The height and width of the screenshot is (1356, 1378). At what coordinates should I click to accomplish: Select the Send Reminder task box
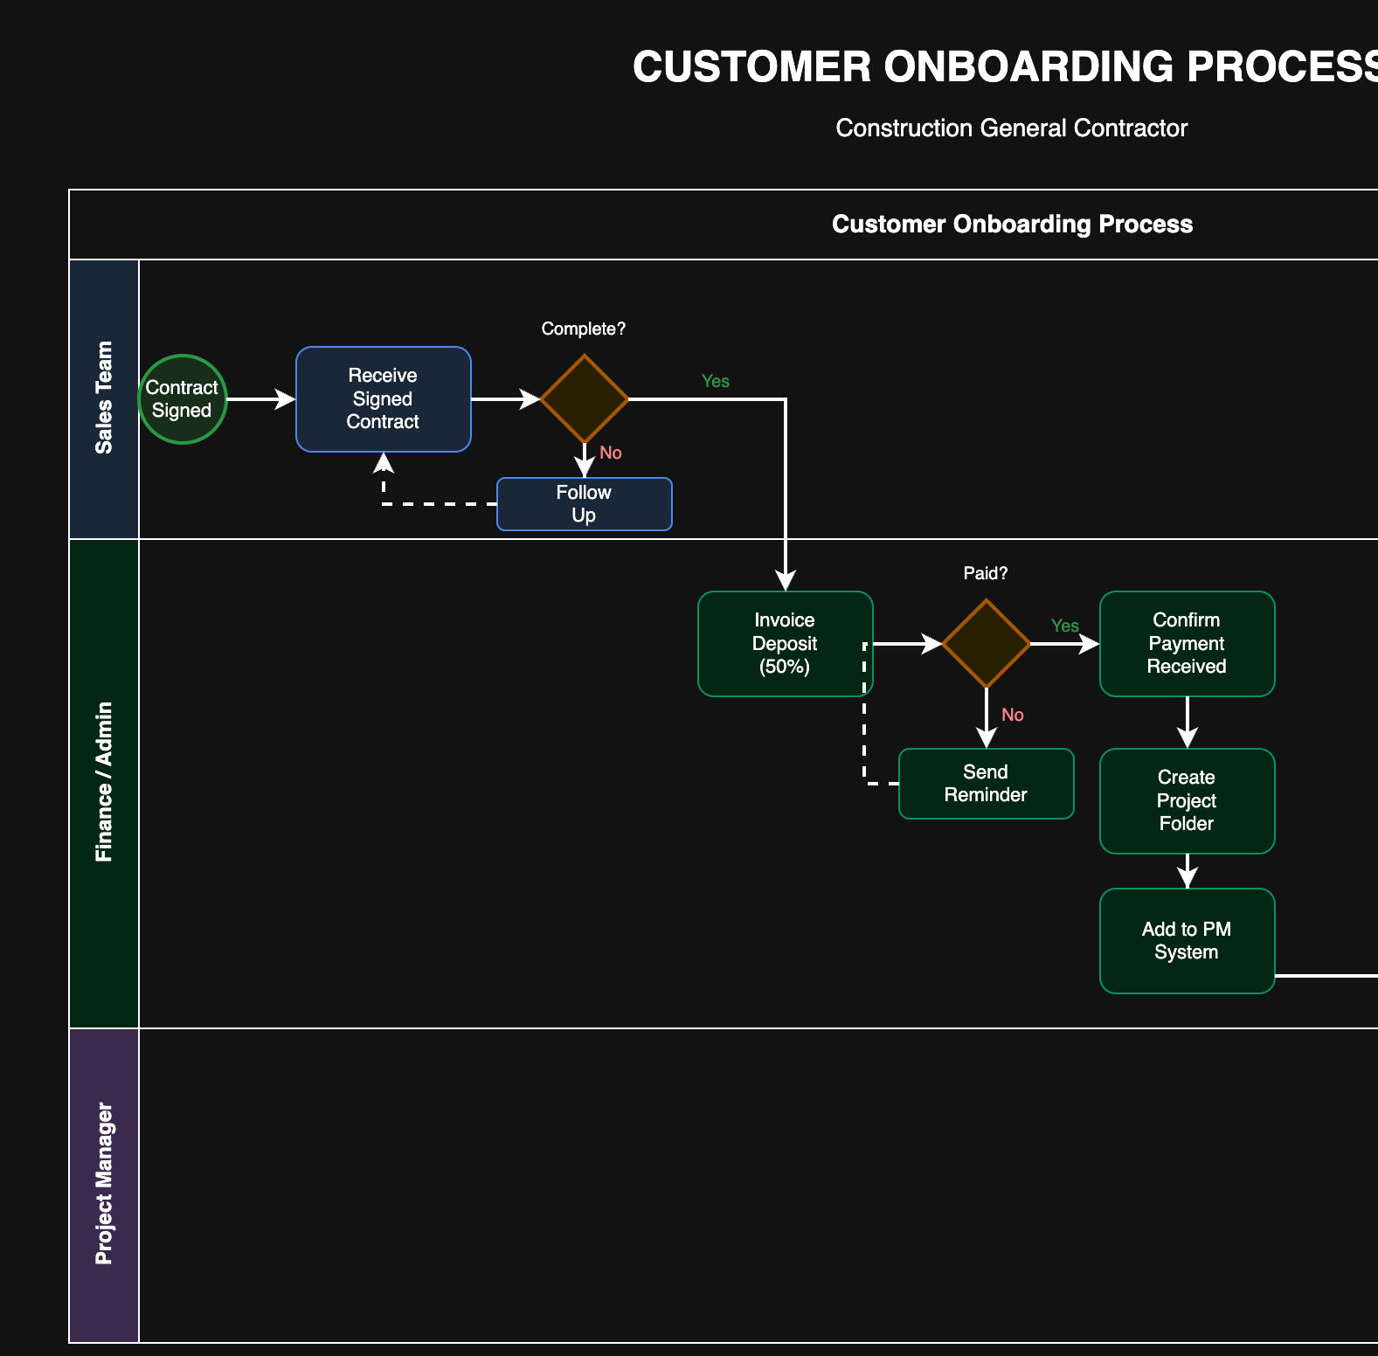986,784
